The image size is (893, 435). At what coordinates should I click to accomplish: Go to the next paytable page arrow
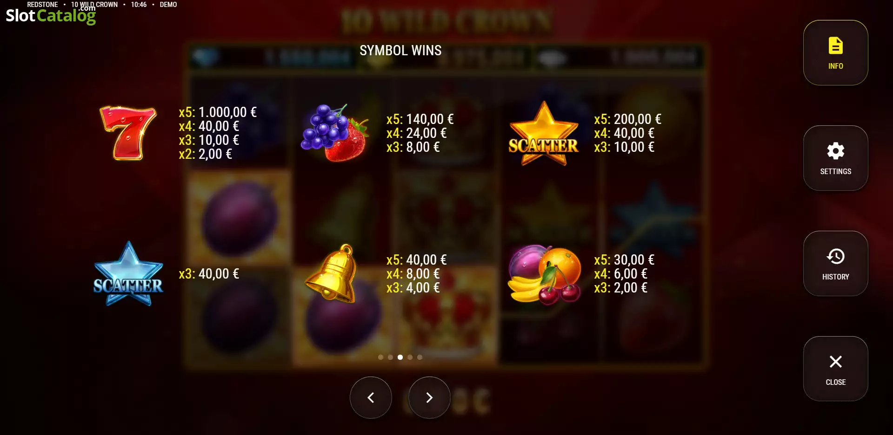[429, 397]
